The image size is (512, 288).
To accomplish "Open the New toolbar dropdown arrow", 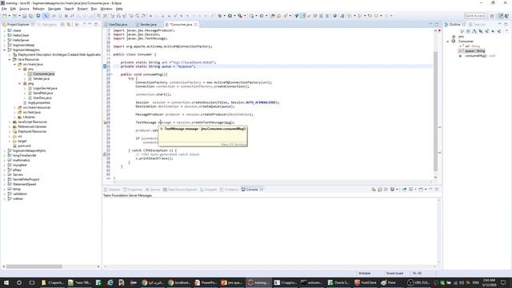I will 9,16.
